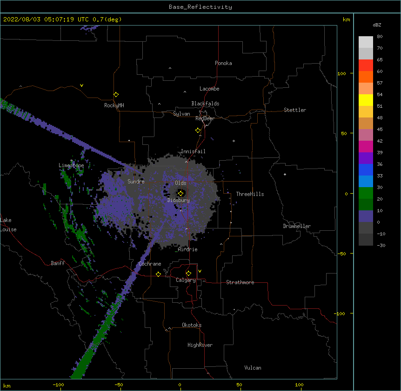Select the violet 36-39 dBZ legend swatch
401x391 pixels.
(x=366, y=158)
